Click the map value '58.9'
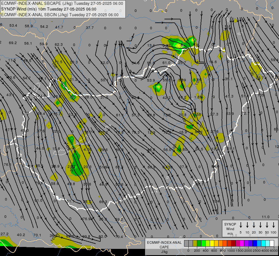This screenshot has height=256, width=279. click(x=29, y=26)
